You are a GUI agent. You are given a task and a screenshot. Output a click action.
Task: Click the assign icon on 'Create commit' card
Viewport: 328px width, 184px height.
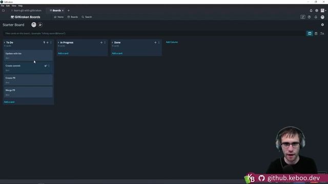click(46, 66)
